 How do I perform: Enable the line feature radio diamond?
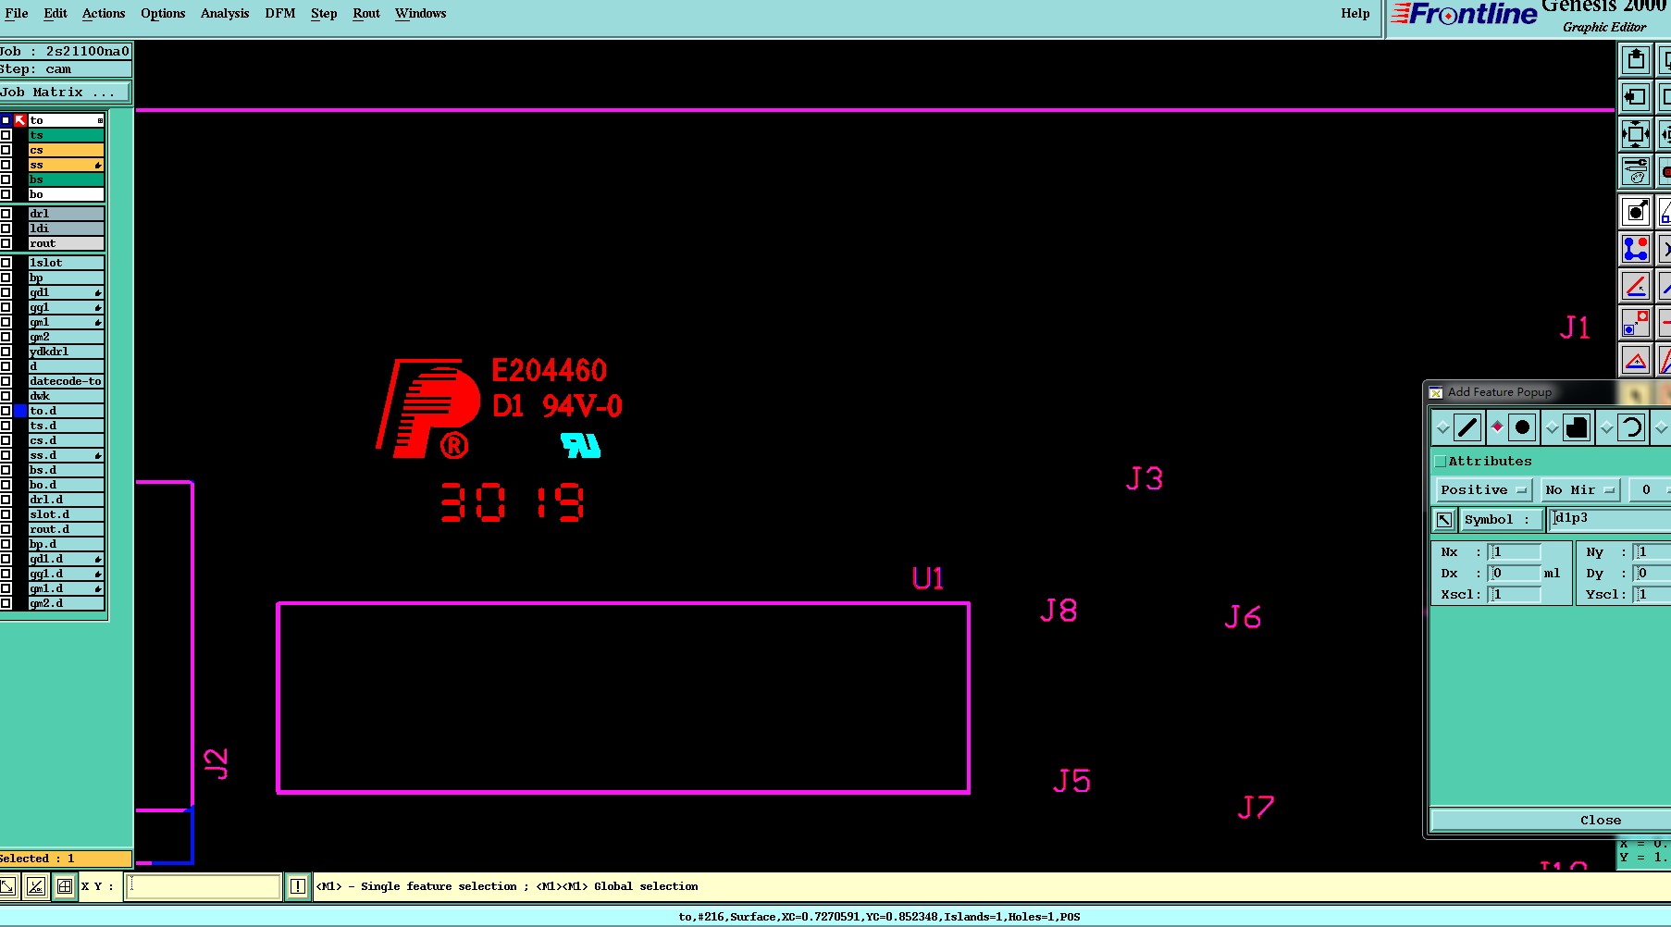tap(1442, 427)
